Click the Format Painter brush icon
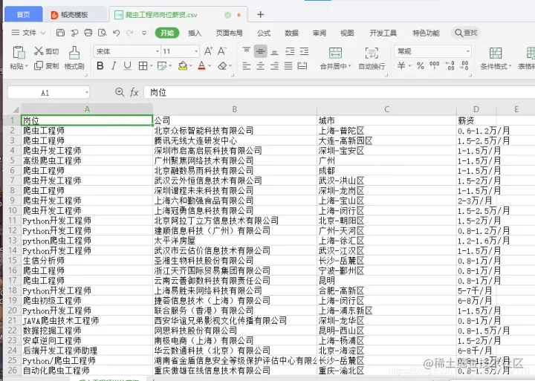Image resolution: width=535 pixels, height=381 pixels. pyautogui.click(x=74, y=53)
